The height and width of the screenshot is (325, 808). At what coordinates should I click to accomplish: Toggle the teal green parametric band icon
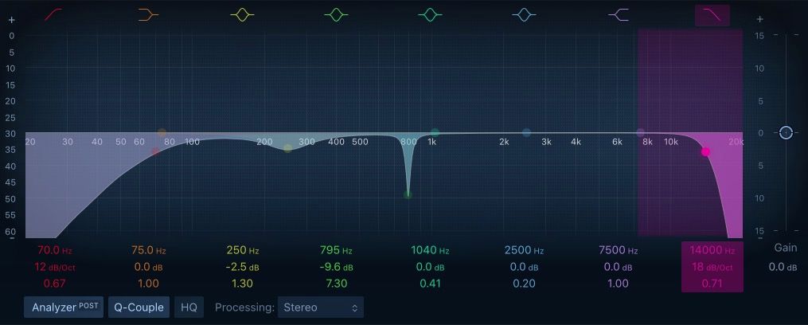(430, 14)
